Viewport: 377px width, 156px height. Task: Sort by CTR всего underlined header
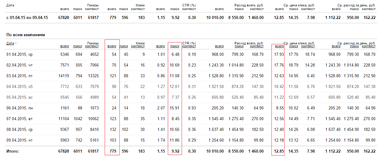(161, 46)
